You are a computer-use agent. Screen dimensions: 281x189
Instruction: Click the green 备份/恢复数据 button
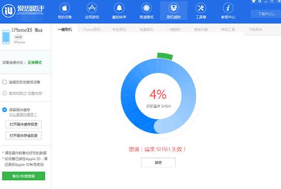[24, 176]
